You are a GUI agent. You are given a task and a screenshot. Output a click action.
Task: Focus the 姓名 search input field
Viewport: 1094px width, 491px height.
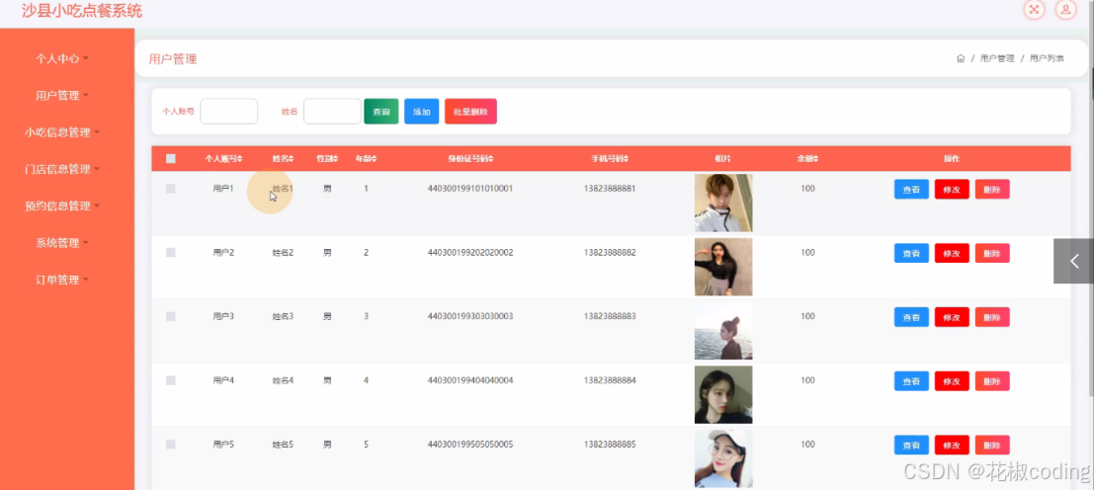coord(332,112)
